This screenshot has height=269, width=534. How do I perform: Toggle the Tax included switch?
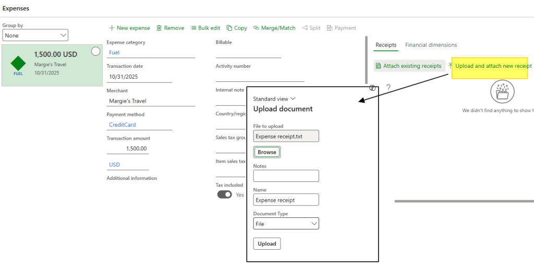click(224, 194)
